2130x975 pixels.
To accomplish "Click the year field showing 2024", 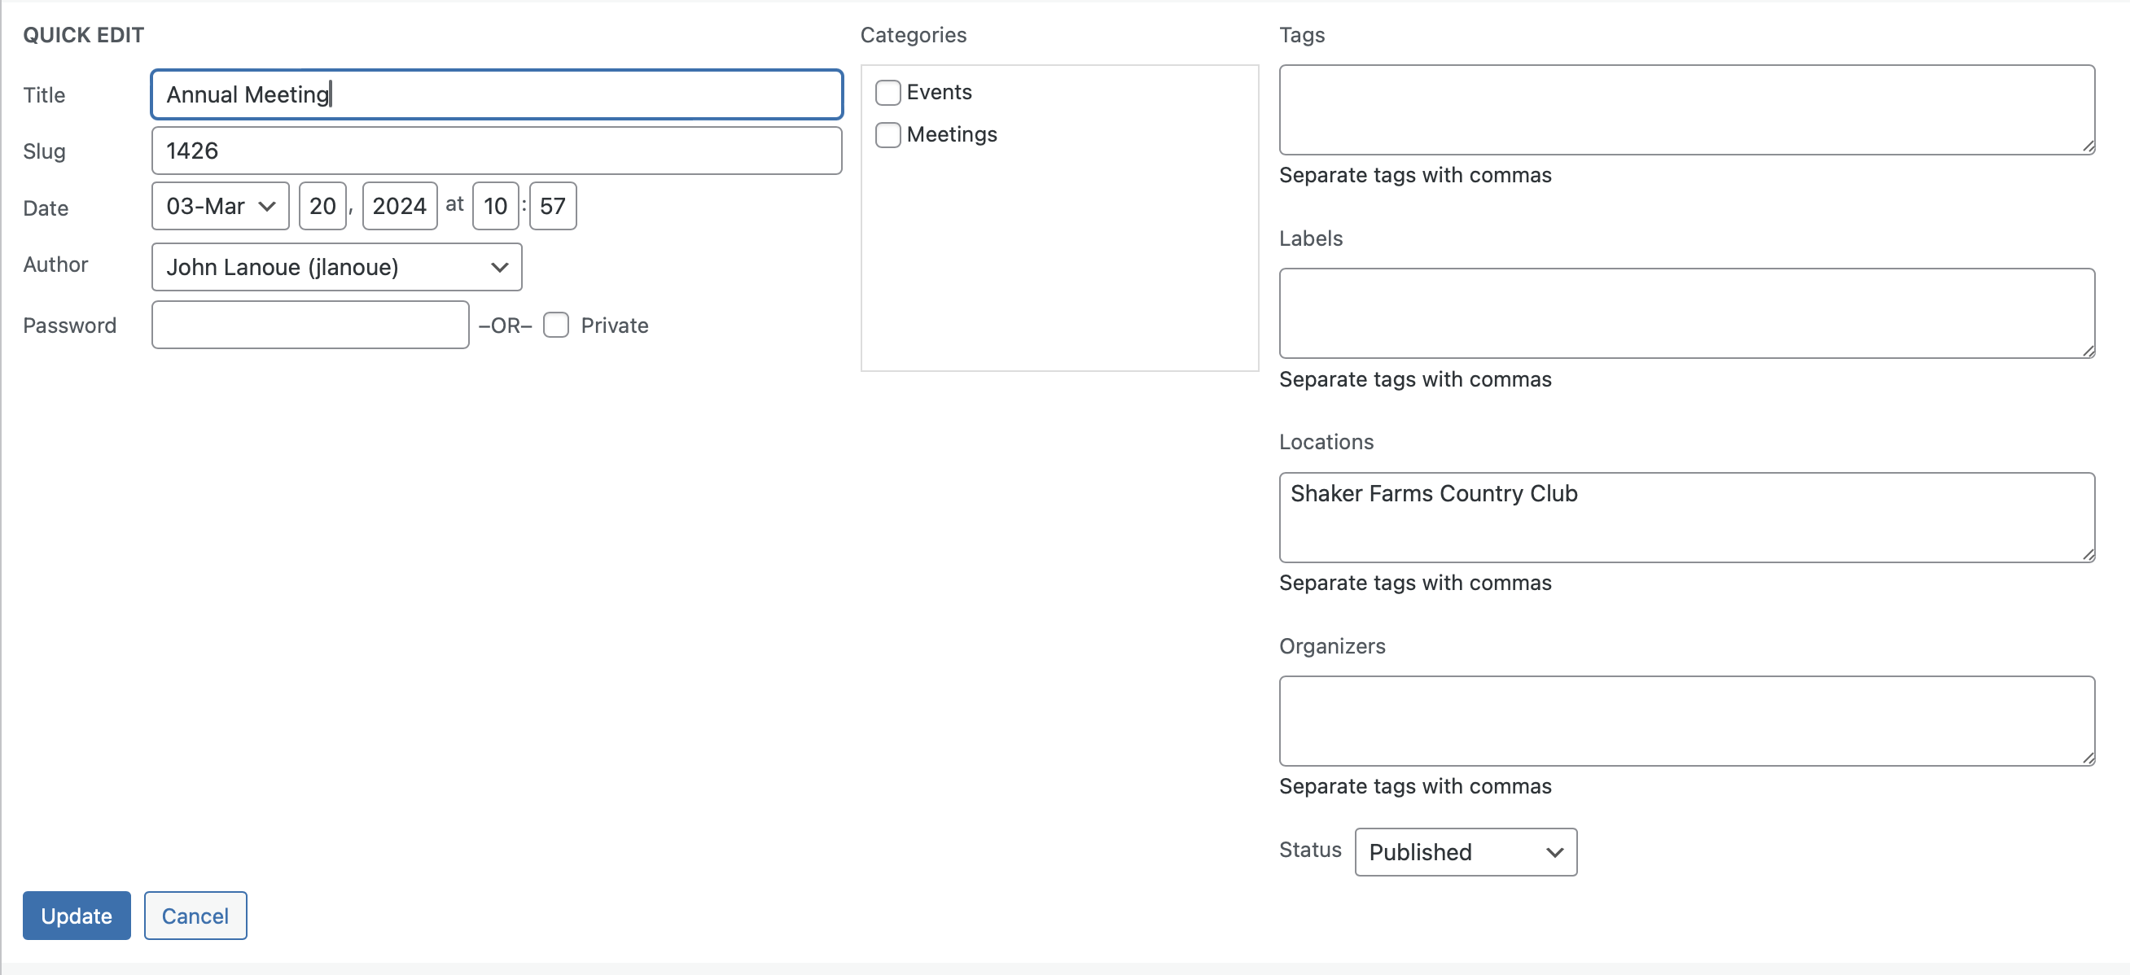I will click(x=399, y=207).
